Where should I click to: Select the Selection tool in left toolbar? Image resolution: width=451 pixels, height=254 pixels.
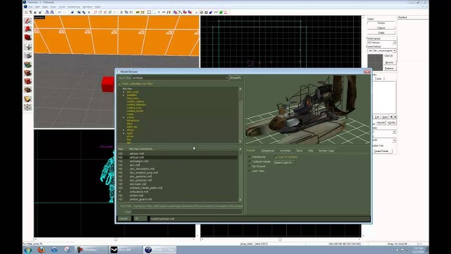coord(28,21)
